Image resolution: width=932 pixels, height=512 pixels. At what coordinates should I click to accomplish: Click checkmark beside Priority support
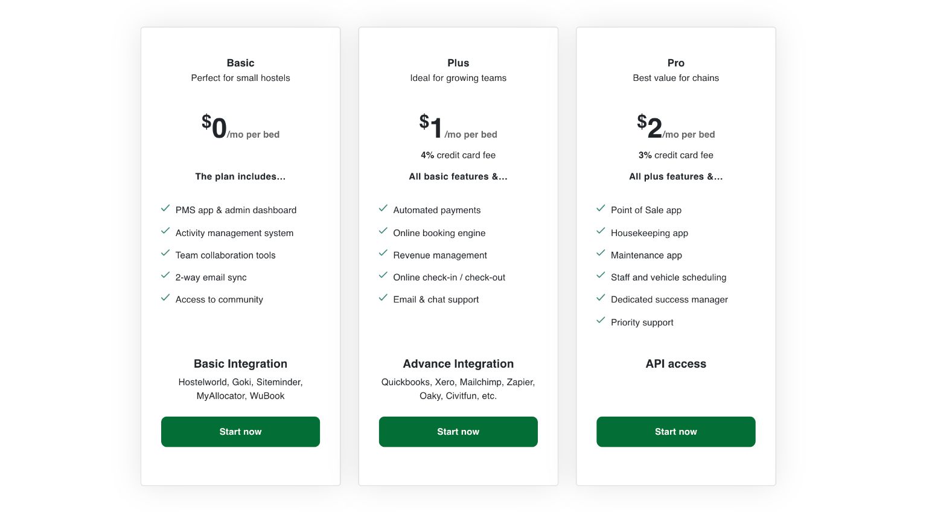point(601,320)
